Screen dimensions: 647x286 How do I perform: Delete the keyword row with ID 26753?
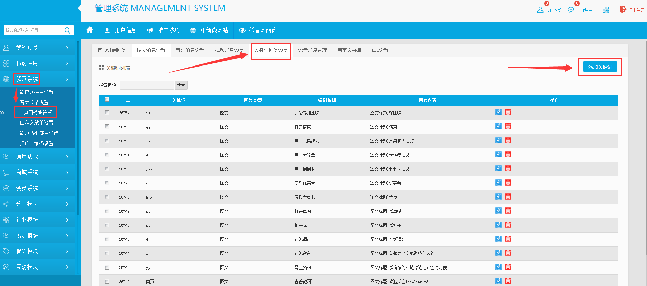pyautogui.click(x=508, y=126)
